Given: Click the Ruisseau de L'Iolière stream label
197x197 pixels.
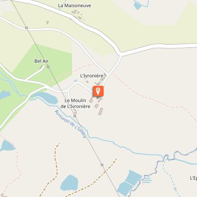Looking at the screenshot, I should pos(70,124).
